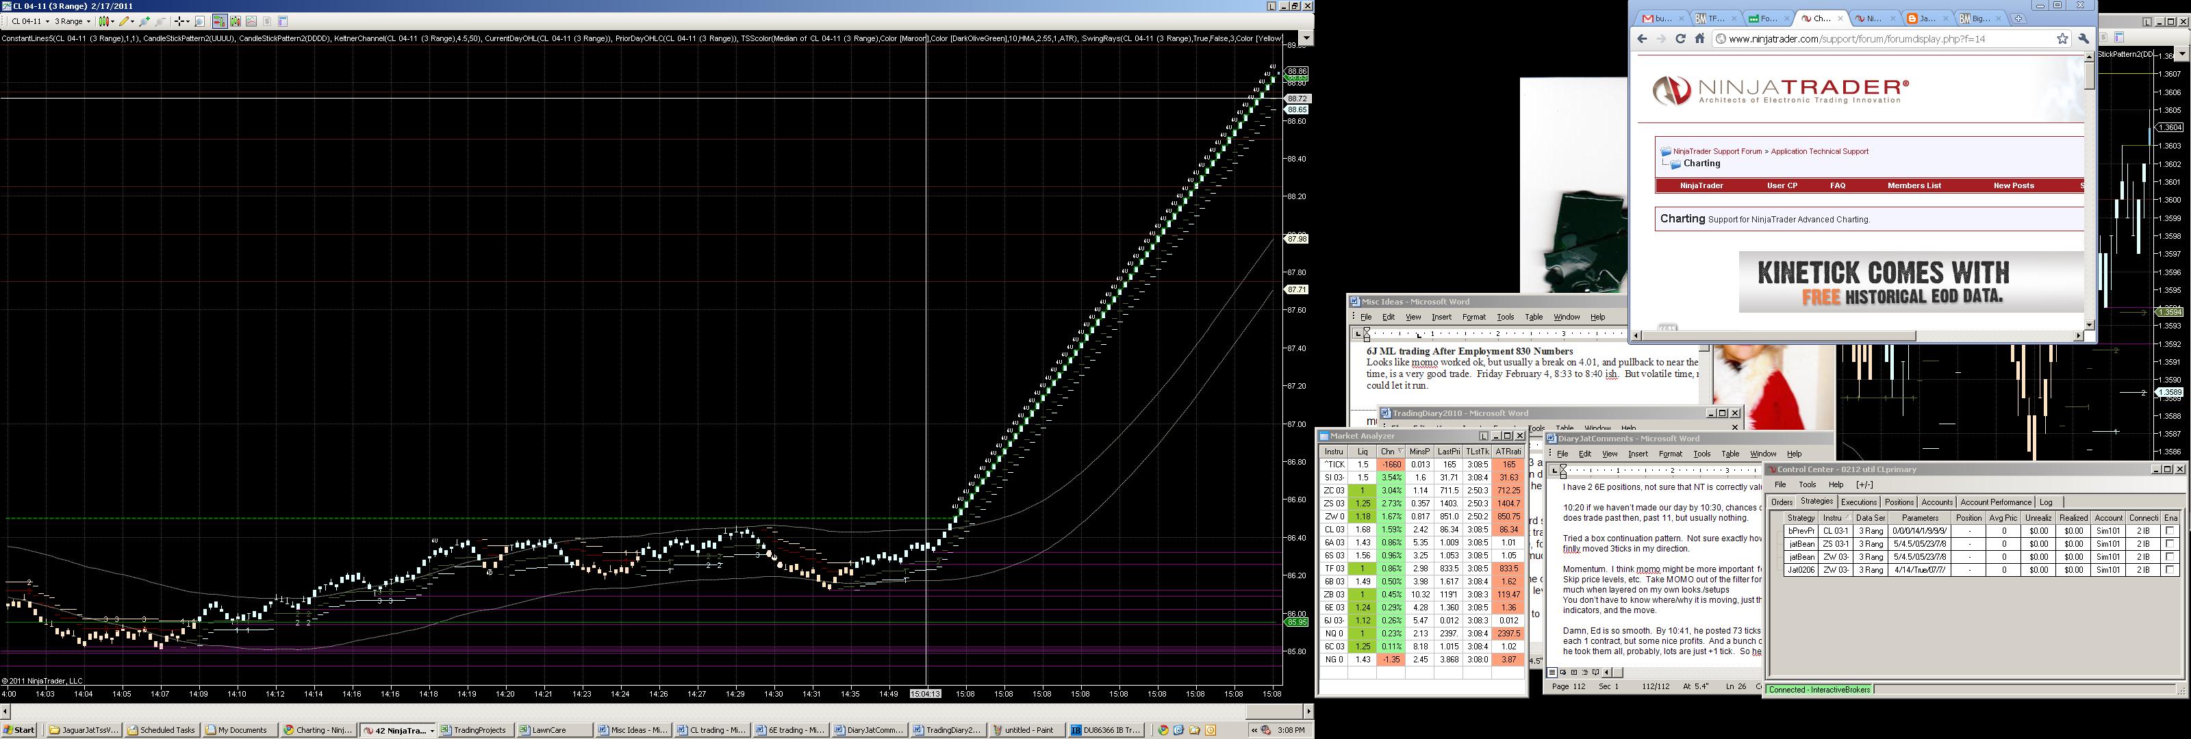
Task: Enable the jatBean ZS strategy checkbox
Action: (2170, 544)
